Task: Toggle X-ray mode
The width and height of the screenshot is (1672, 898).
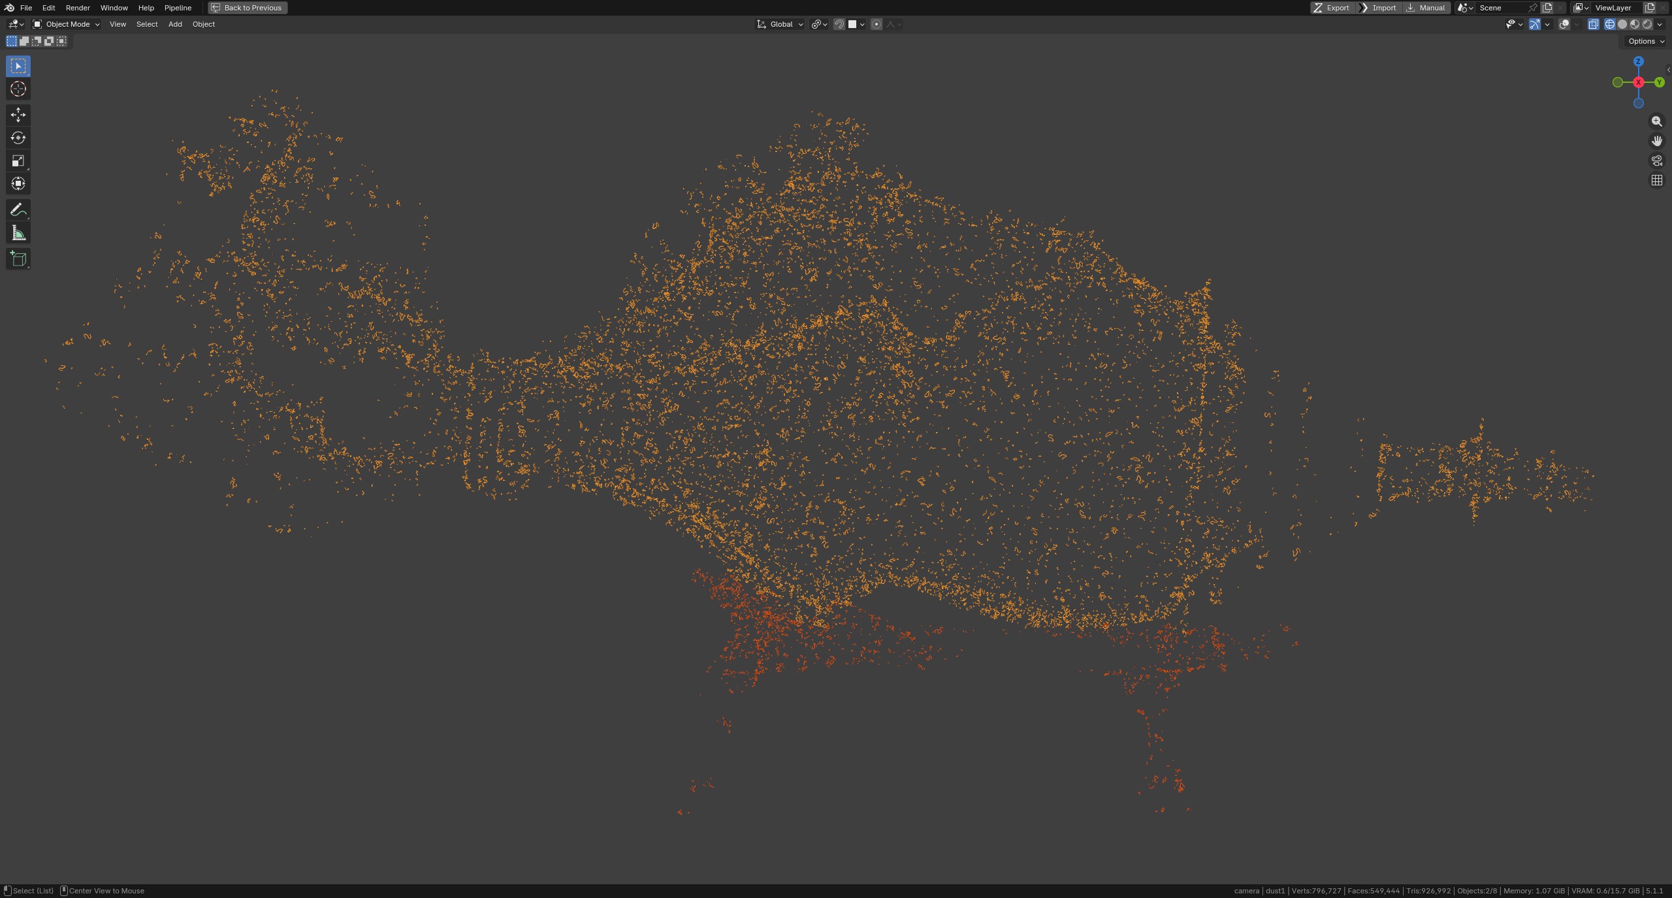Action: (1593, 24)
